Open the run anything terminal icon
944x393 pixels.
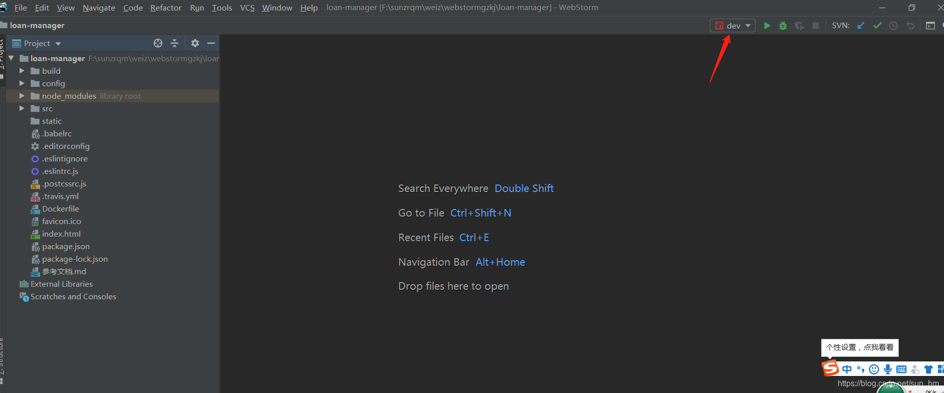(930, 26)
